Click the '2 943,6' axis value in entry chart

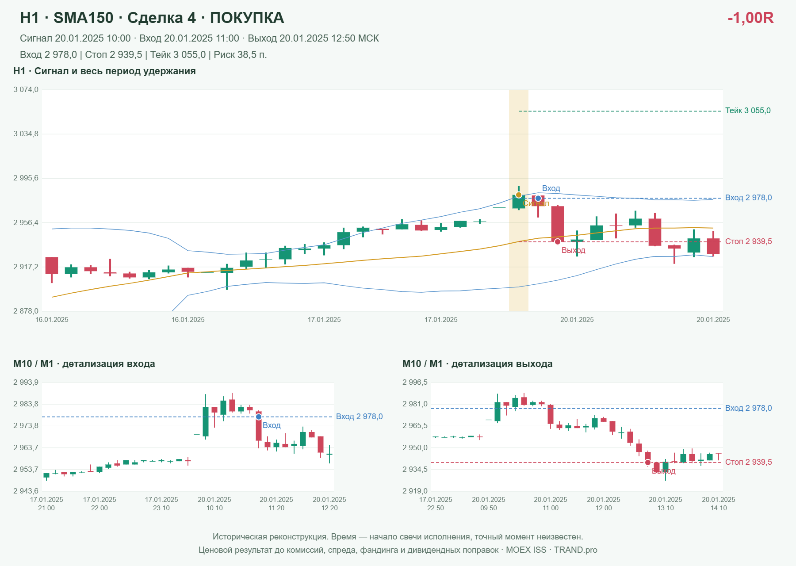click(x=26, y=491)
